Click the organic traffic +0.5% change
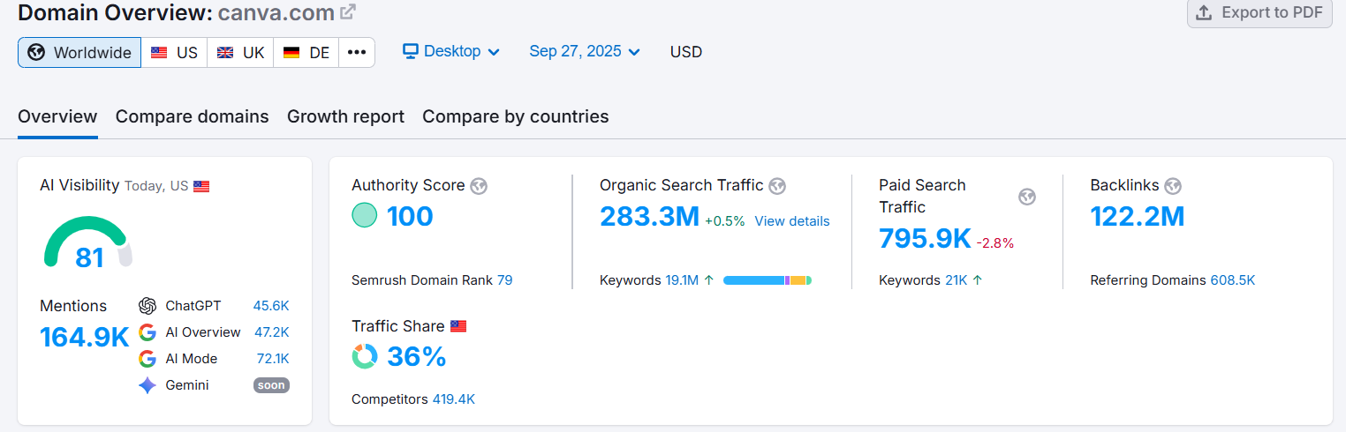The height and width of the screenshot is (432, 1346). tap(725, 221)
